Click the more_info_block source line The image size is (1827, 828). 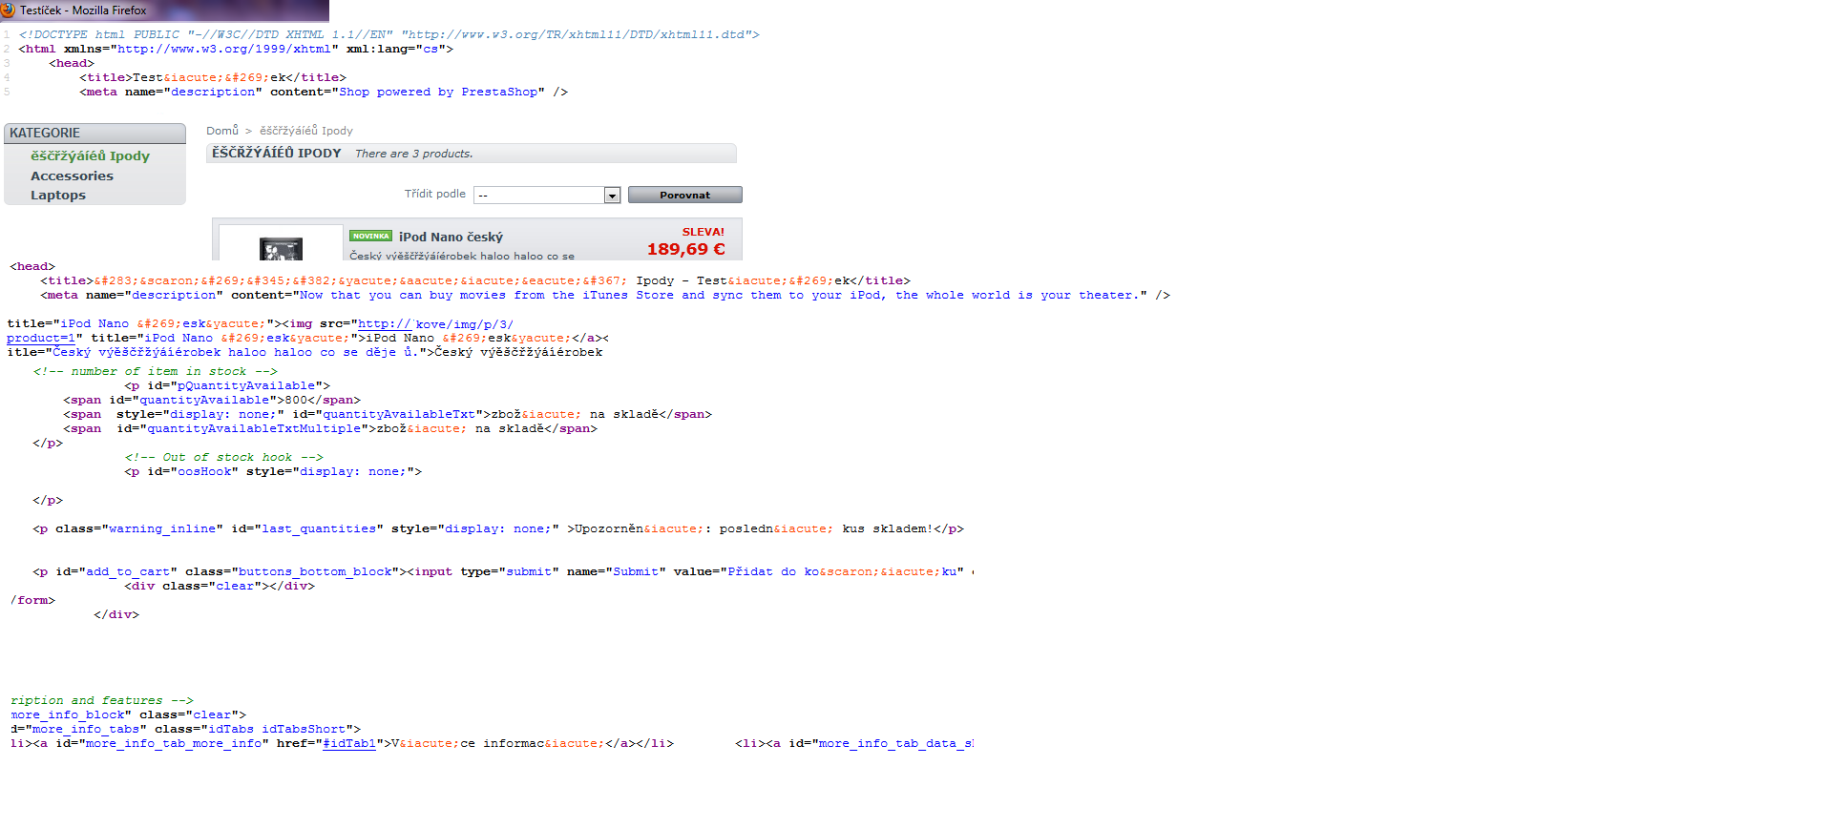click(129, 714)
